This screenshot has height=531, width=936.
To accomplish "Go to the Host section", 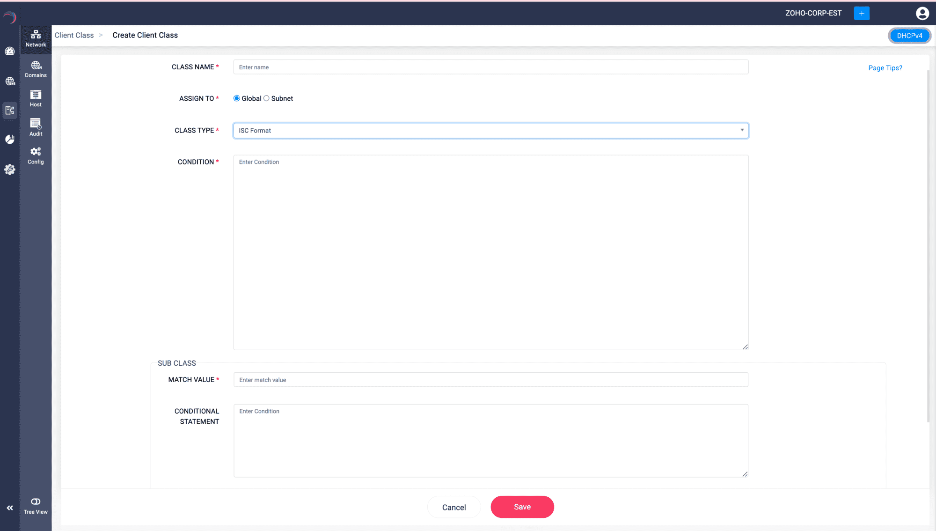I will pos(36,98).
